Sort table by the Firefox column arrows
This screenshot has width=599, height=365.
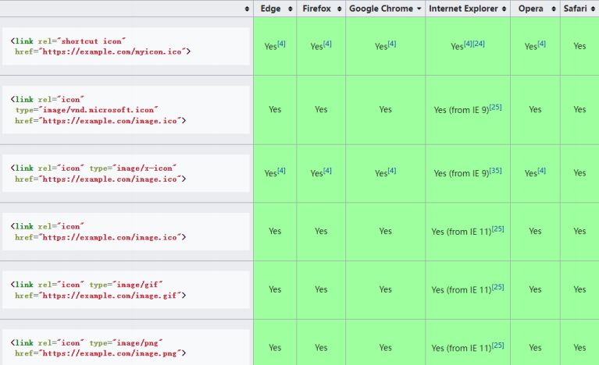(339, 9)
